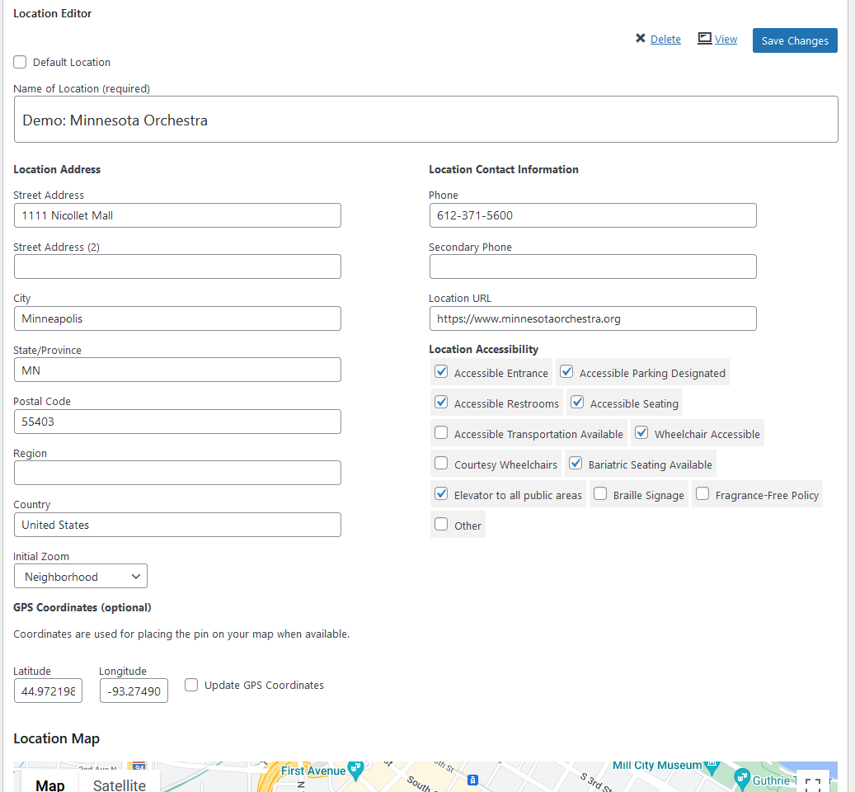855x792 pixels.
Task: Click the Guthrie Theater map marker
Action: [x=742, y=778]
